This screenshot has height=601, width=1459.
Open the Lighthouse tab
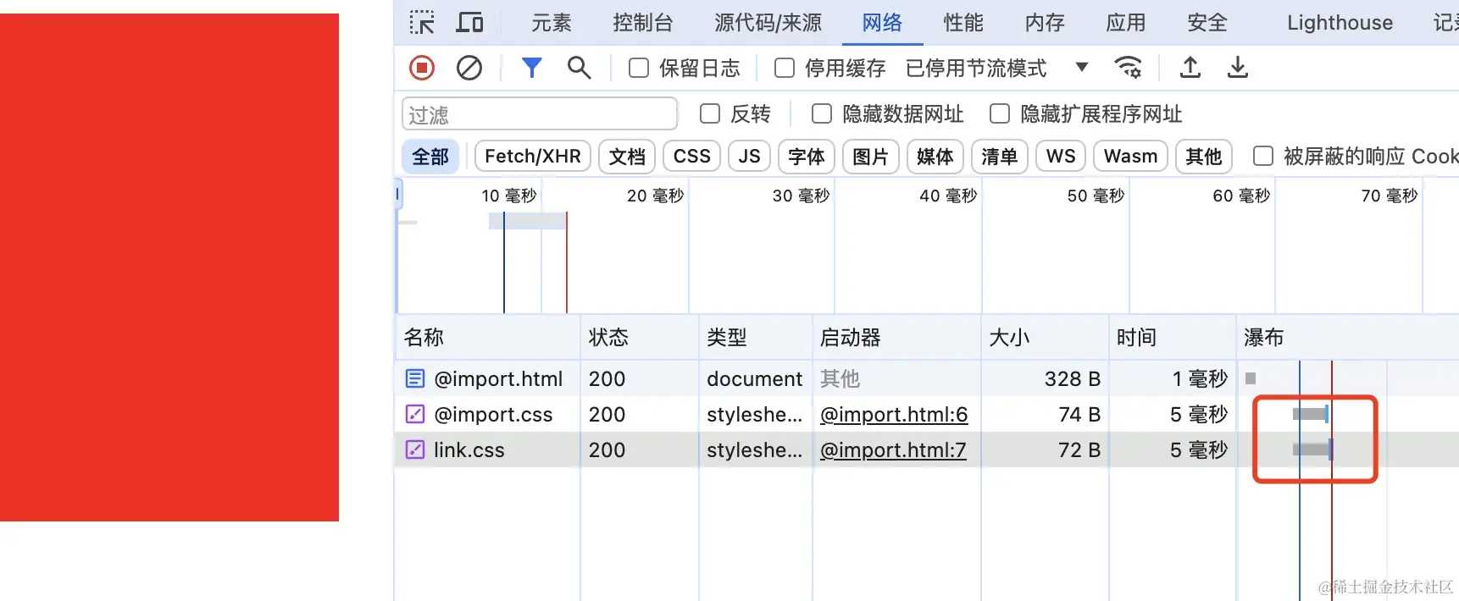1340,23
